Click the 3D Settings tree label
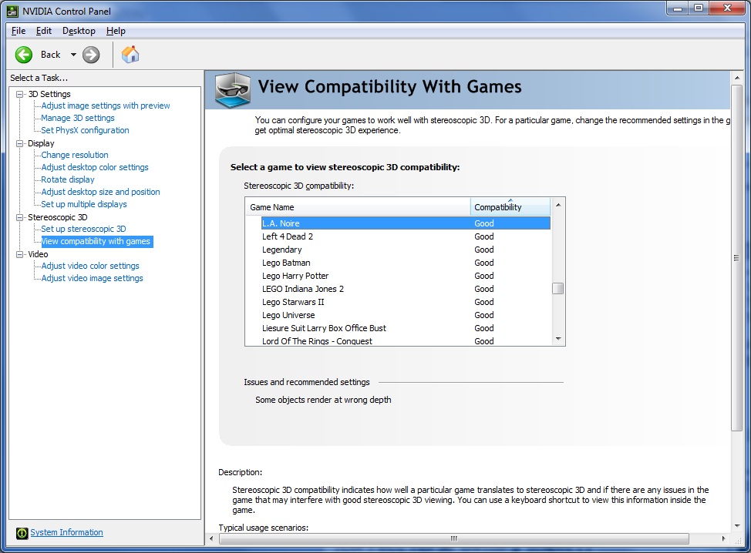 click(x=49, y=94)
